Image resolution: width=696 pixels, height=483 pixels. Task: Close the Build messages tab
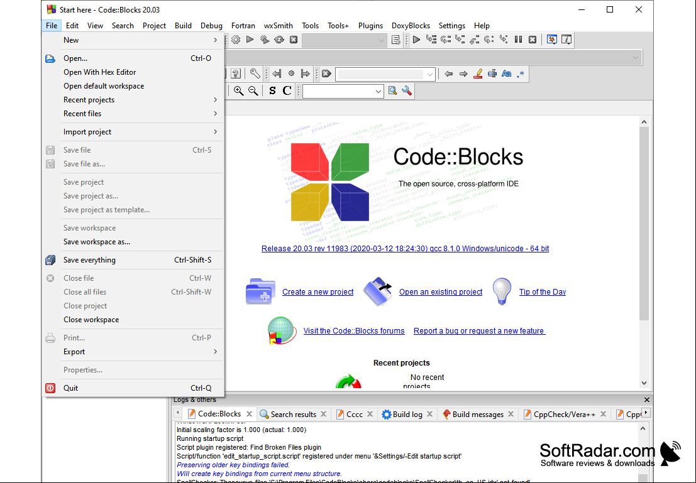pos(511,415)
